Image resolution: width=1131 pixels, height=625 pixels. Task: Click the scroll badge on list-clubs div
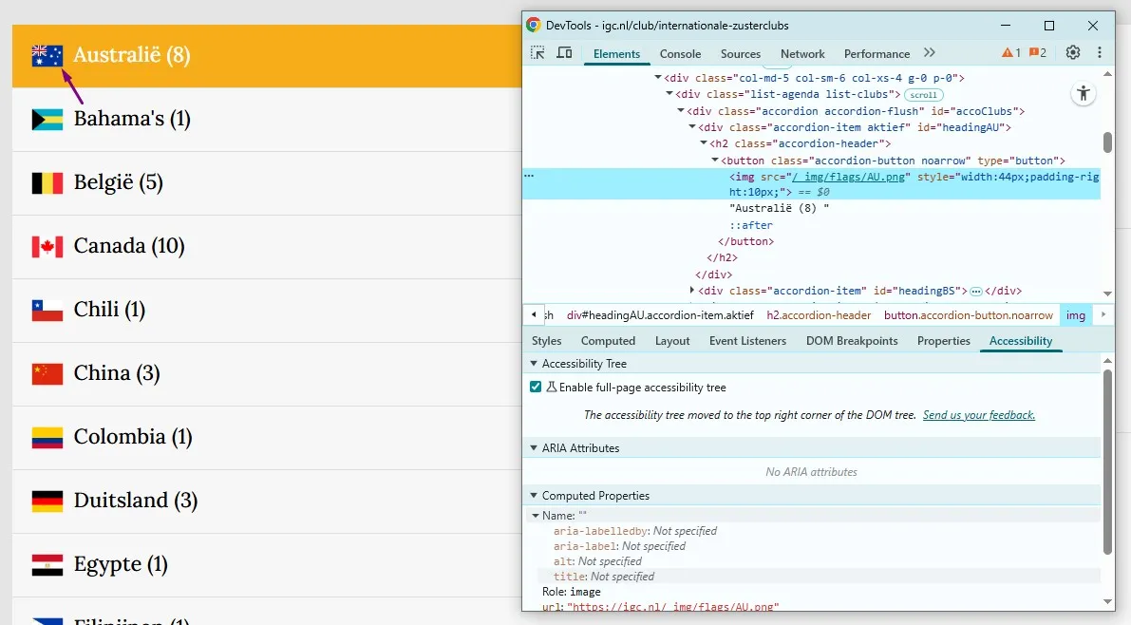click(x=923, y=95)
